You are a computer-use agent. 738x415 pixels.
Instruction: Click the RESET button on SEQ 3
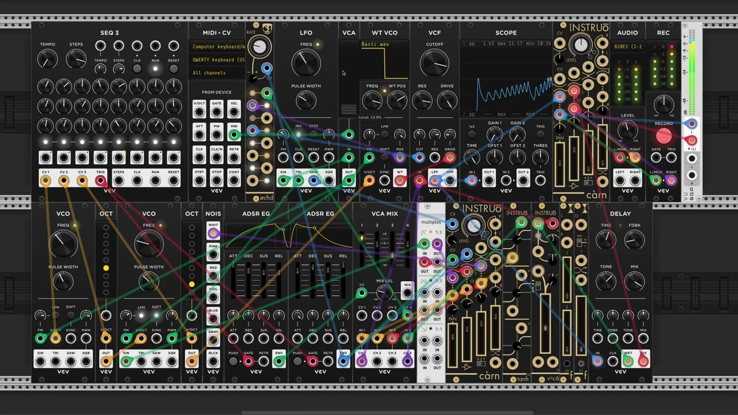[174, 69]
